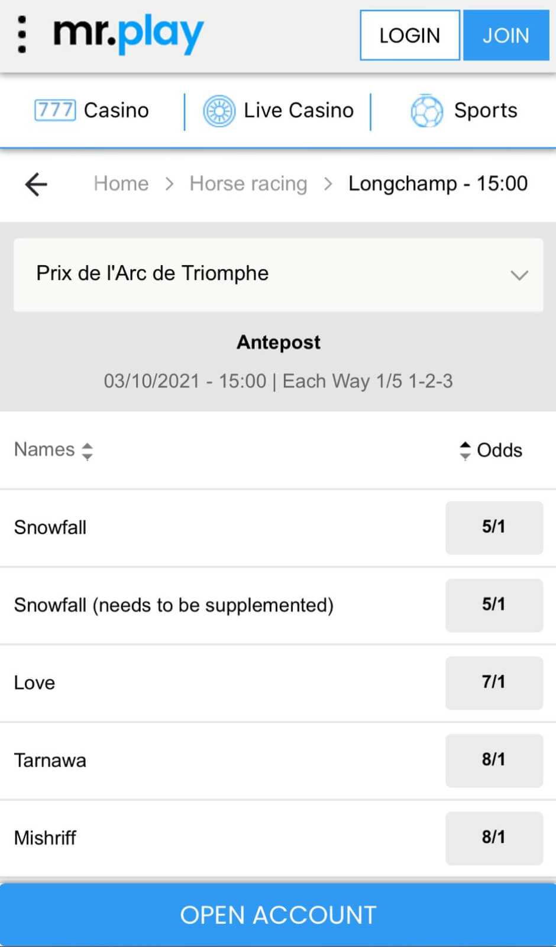The image size is (556, 947).
Task: Sort runners by Odds arrows
Action: [465, 450]
